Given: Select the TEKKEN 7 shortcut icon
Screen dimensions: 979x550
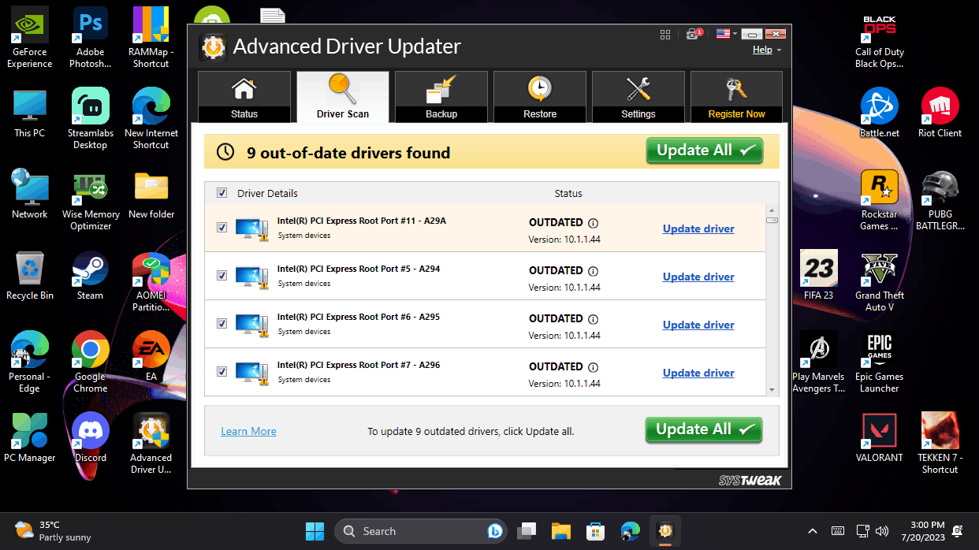Looking at the screenshot, I should [x=940, y=443].
